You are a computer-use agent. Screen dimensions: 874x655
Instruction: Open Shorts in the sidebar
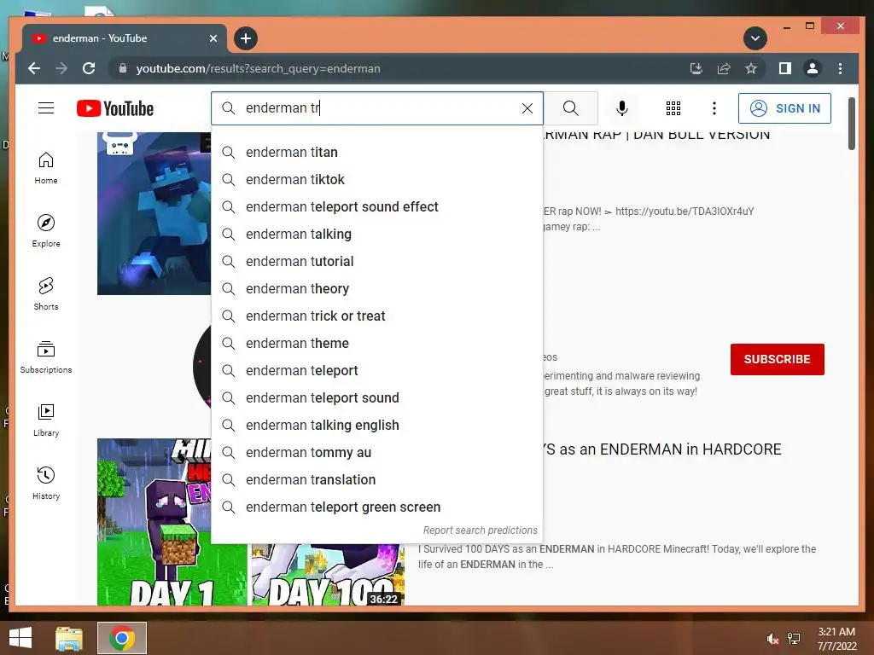tap(46, 294)
